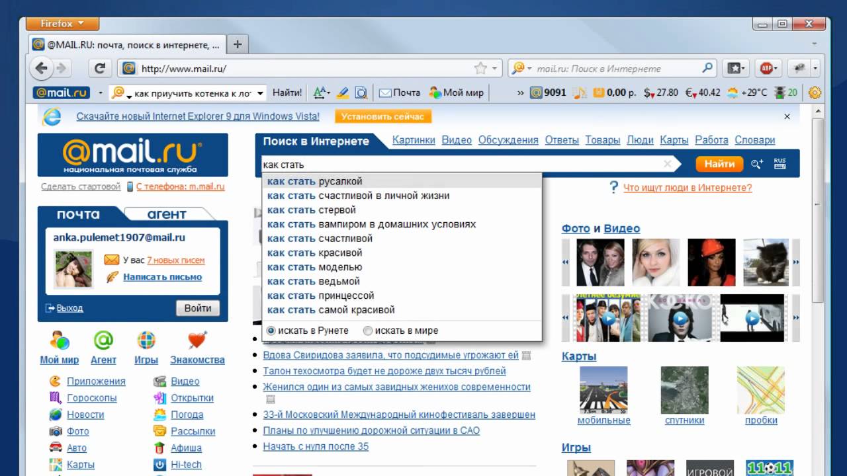Click the Adblock Plus ABP icon
Viewport: 847px width, 476px height.
pyautogui.click(x=767, y=68)
